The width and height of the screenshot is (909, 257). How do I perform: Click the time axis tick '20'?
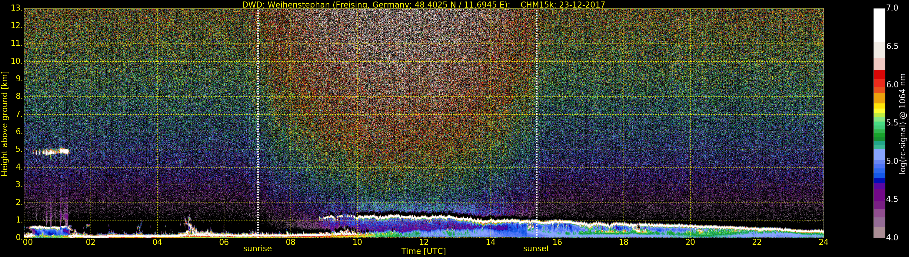point(690,242)
